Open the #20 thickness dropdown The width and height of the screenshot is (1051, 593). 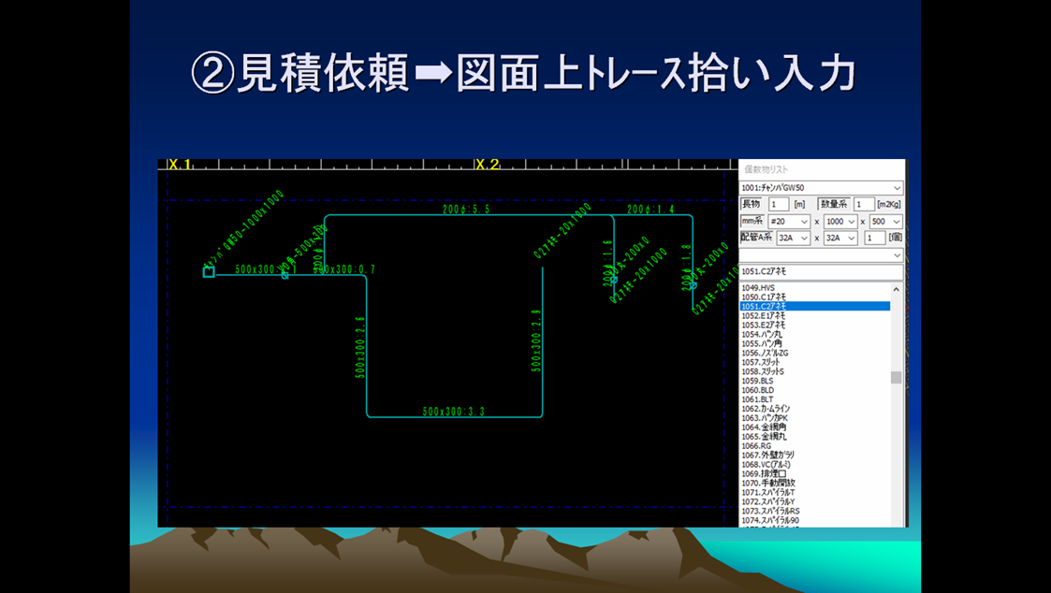pos(790,221)
